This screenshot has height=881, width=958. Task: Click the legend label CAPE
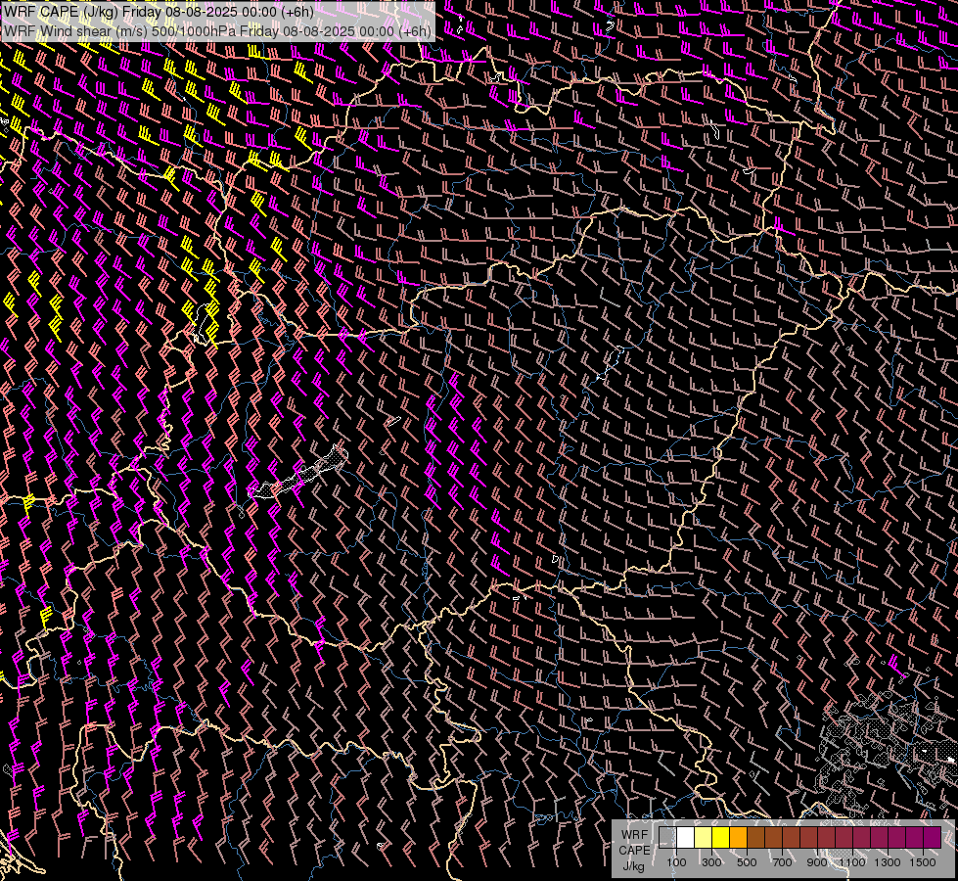(634, 851)
